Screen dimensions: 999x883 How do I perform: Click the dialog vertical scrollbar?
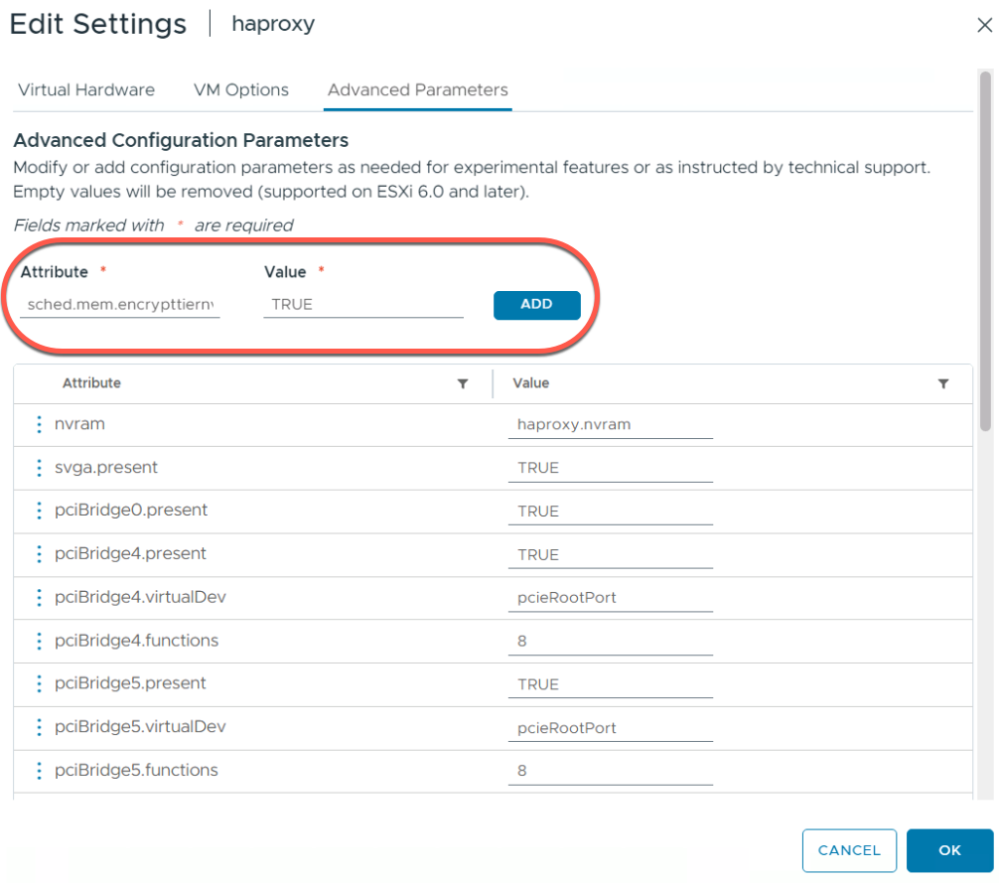pos(985,248)
